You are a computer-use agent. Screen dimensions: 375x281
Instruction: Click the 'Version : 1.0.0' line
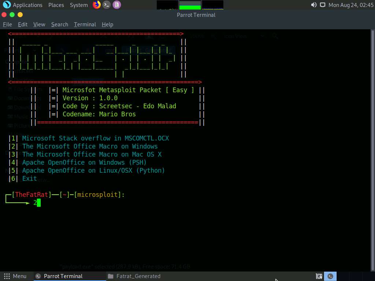[90, 98]
